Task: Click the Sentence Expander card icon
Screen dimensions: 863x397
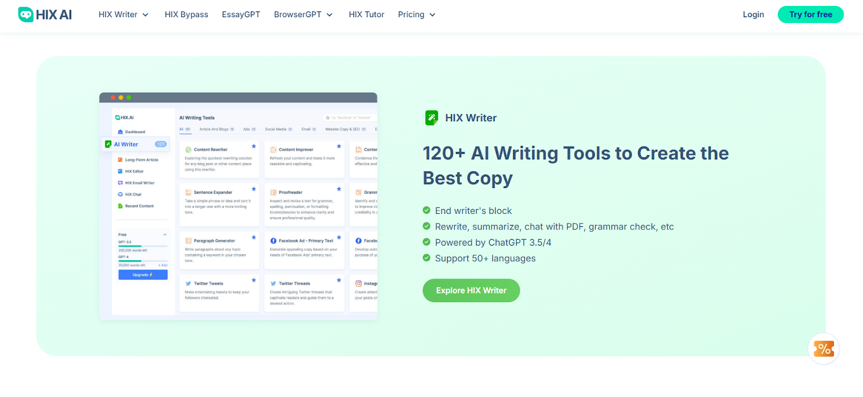Action: pyautogui.click(x=188, y=192)
